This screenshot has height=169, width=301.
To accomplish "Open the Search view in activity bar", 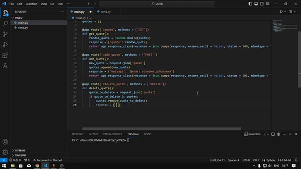I will coord(5,23).
